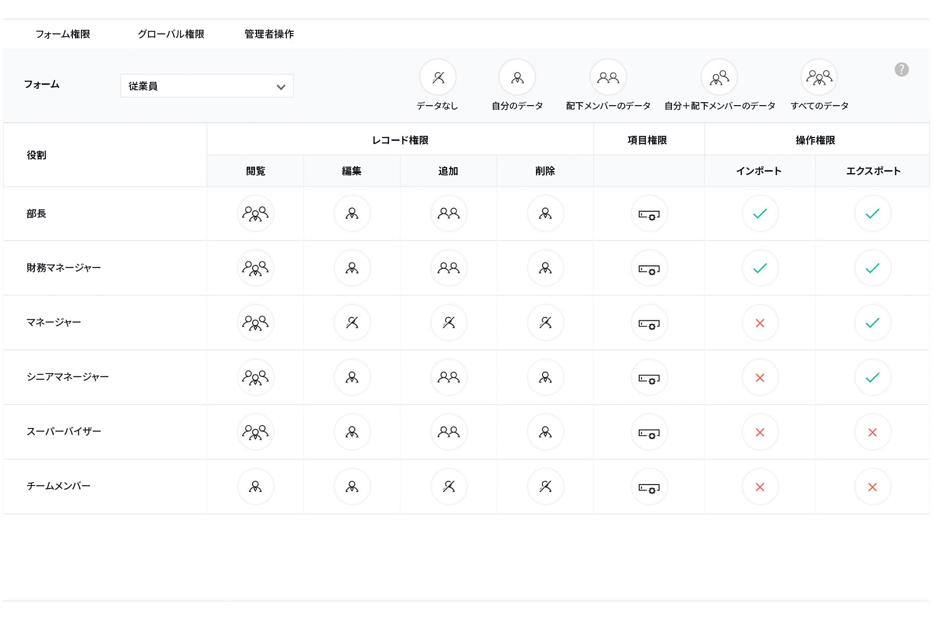Select the すべてのデータ legend icon
933x620 pixels.
819,77
